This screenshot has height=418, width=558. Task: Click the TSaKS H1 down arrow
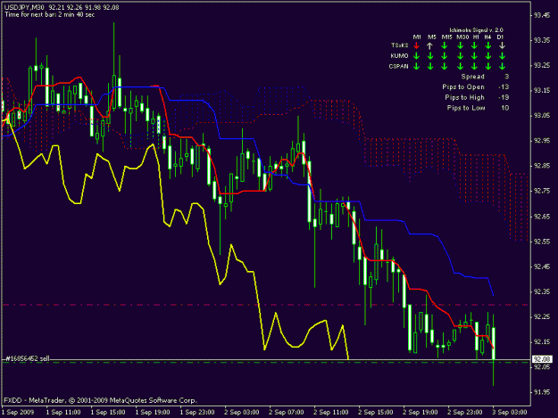click(x=474, y=45)
